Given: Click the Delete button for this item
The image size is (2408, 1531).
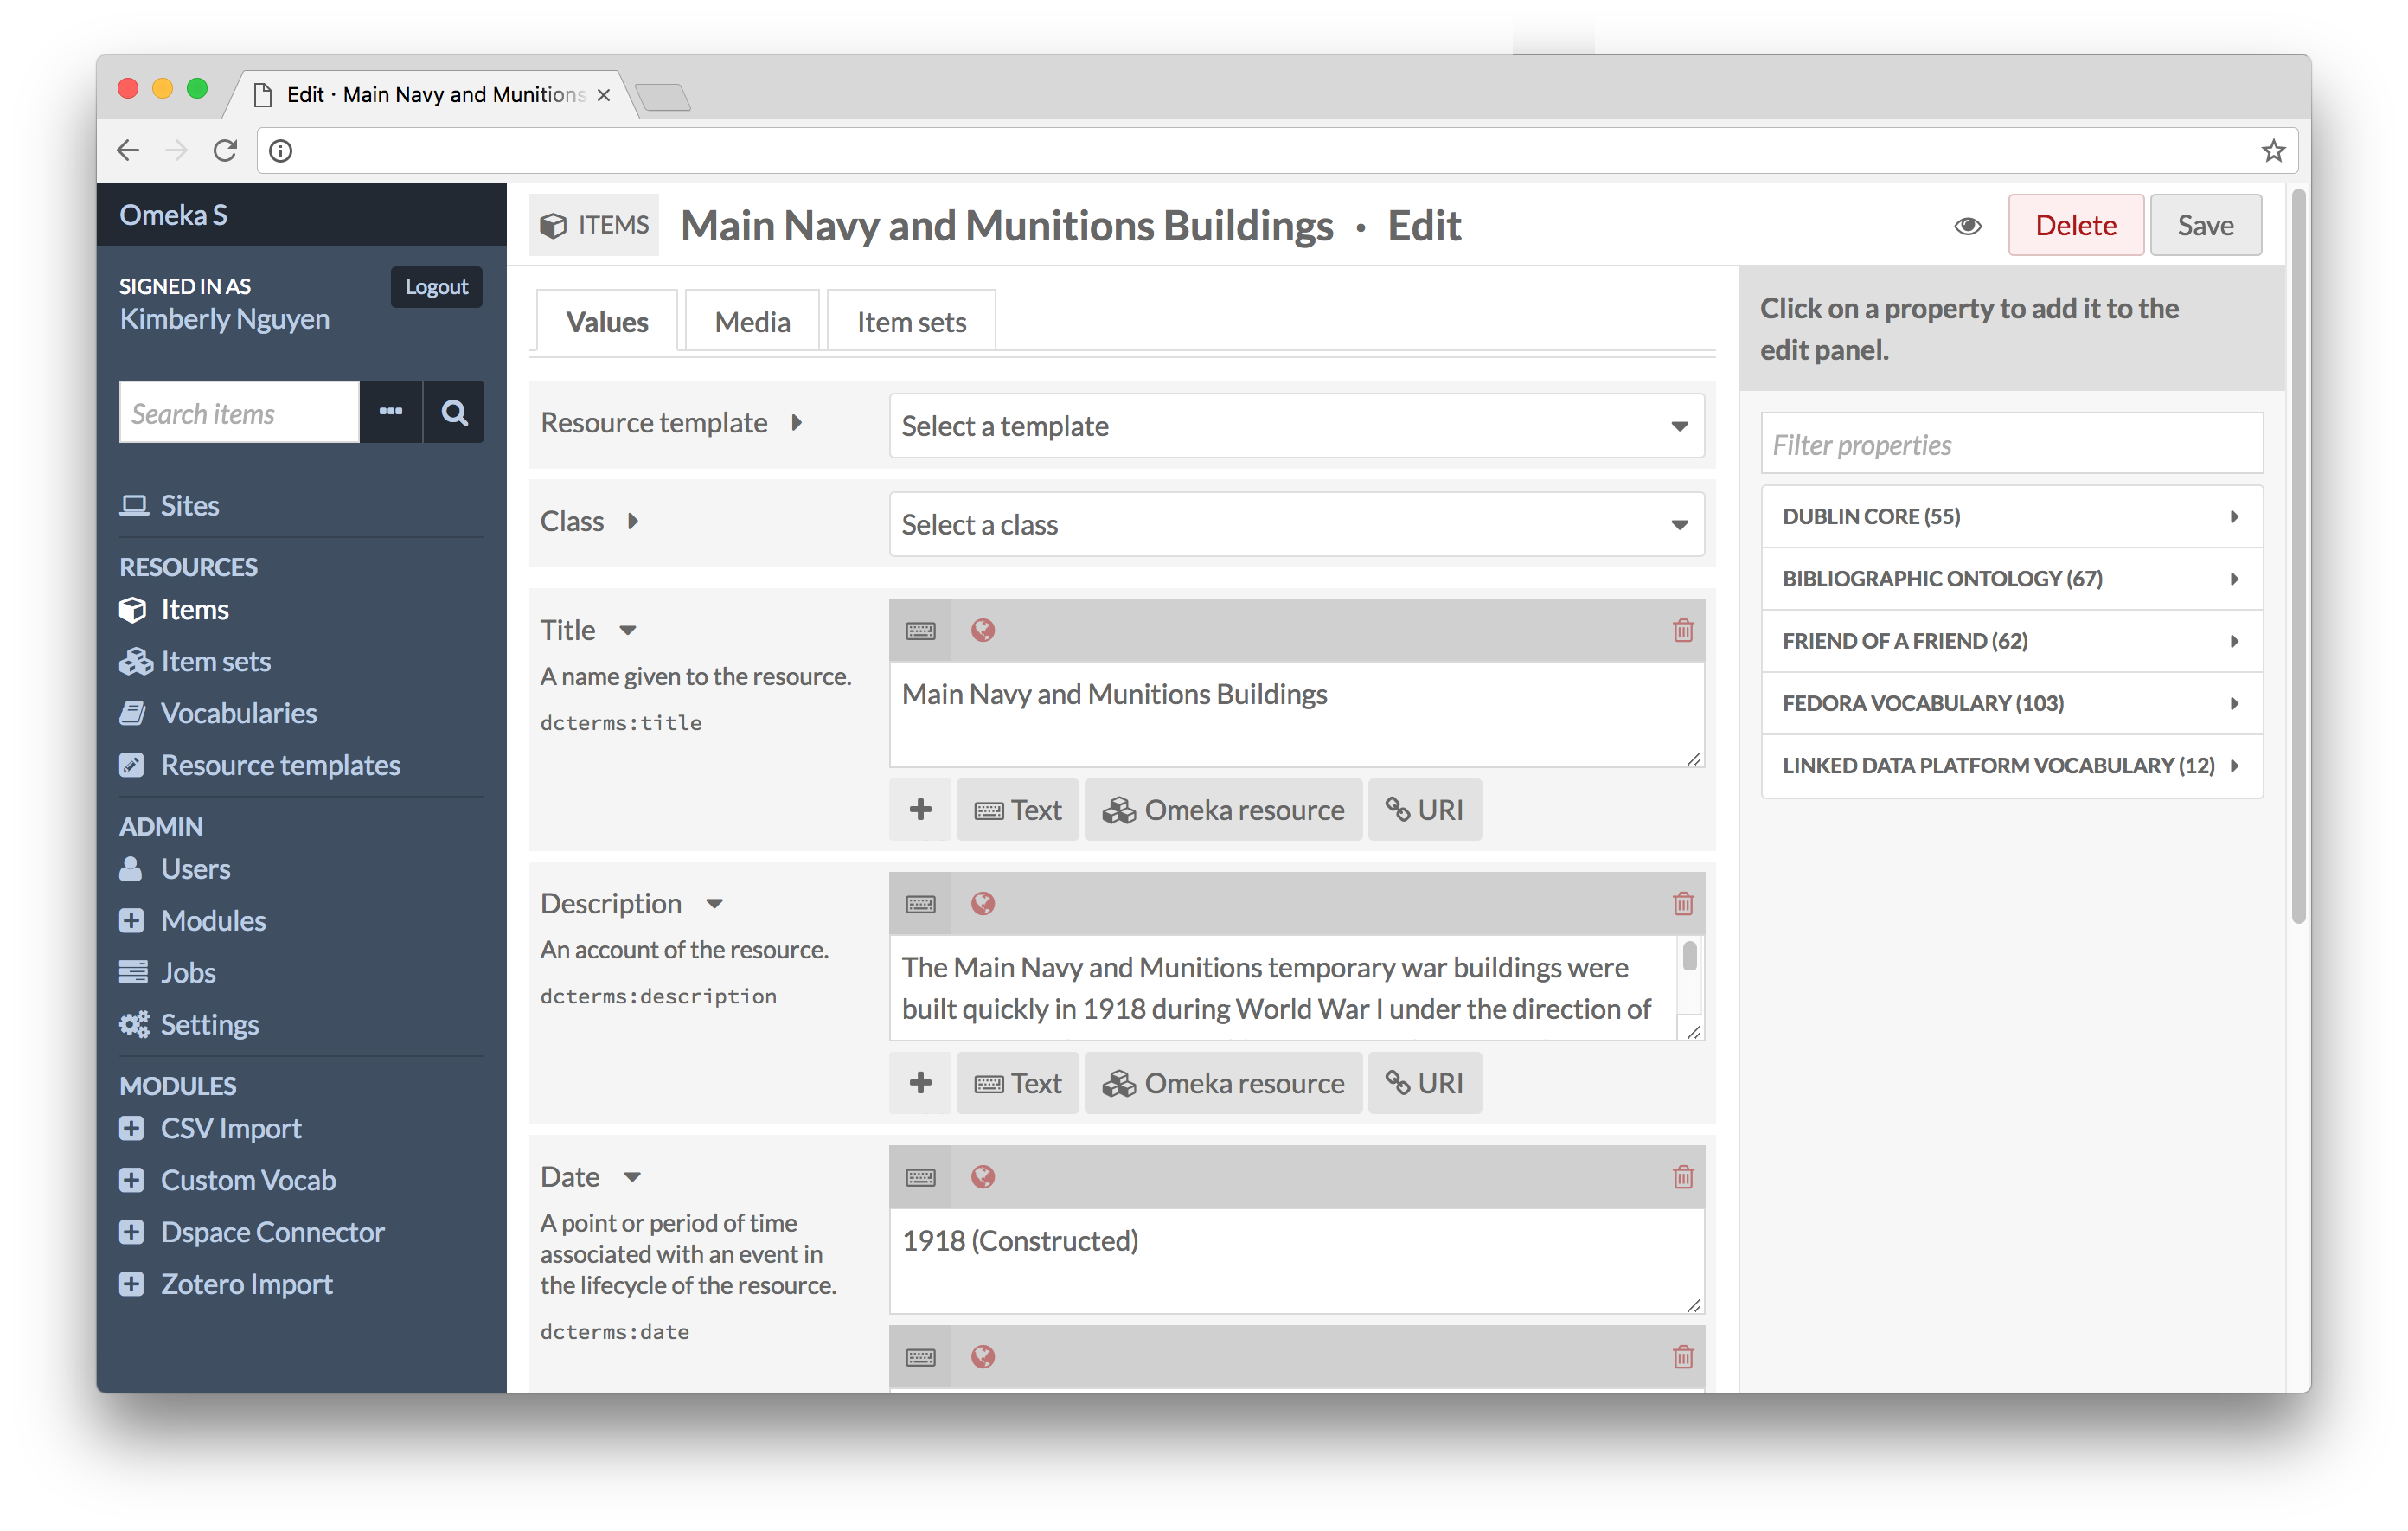Looking at the screenshot, I should point(2076,223).
